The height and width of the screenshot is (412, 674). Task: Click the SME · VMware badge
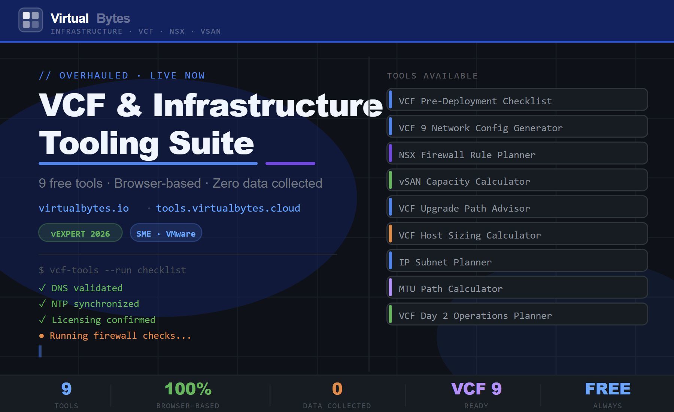(x=166, y=233)
